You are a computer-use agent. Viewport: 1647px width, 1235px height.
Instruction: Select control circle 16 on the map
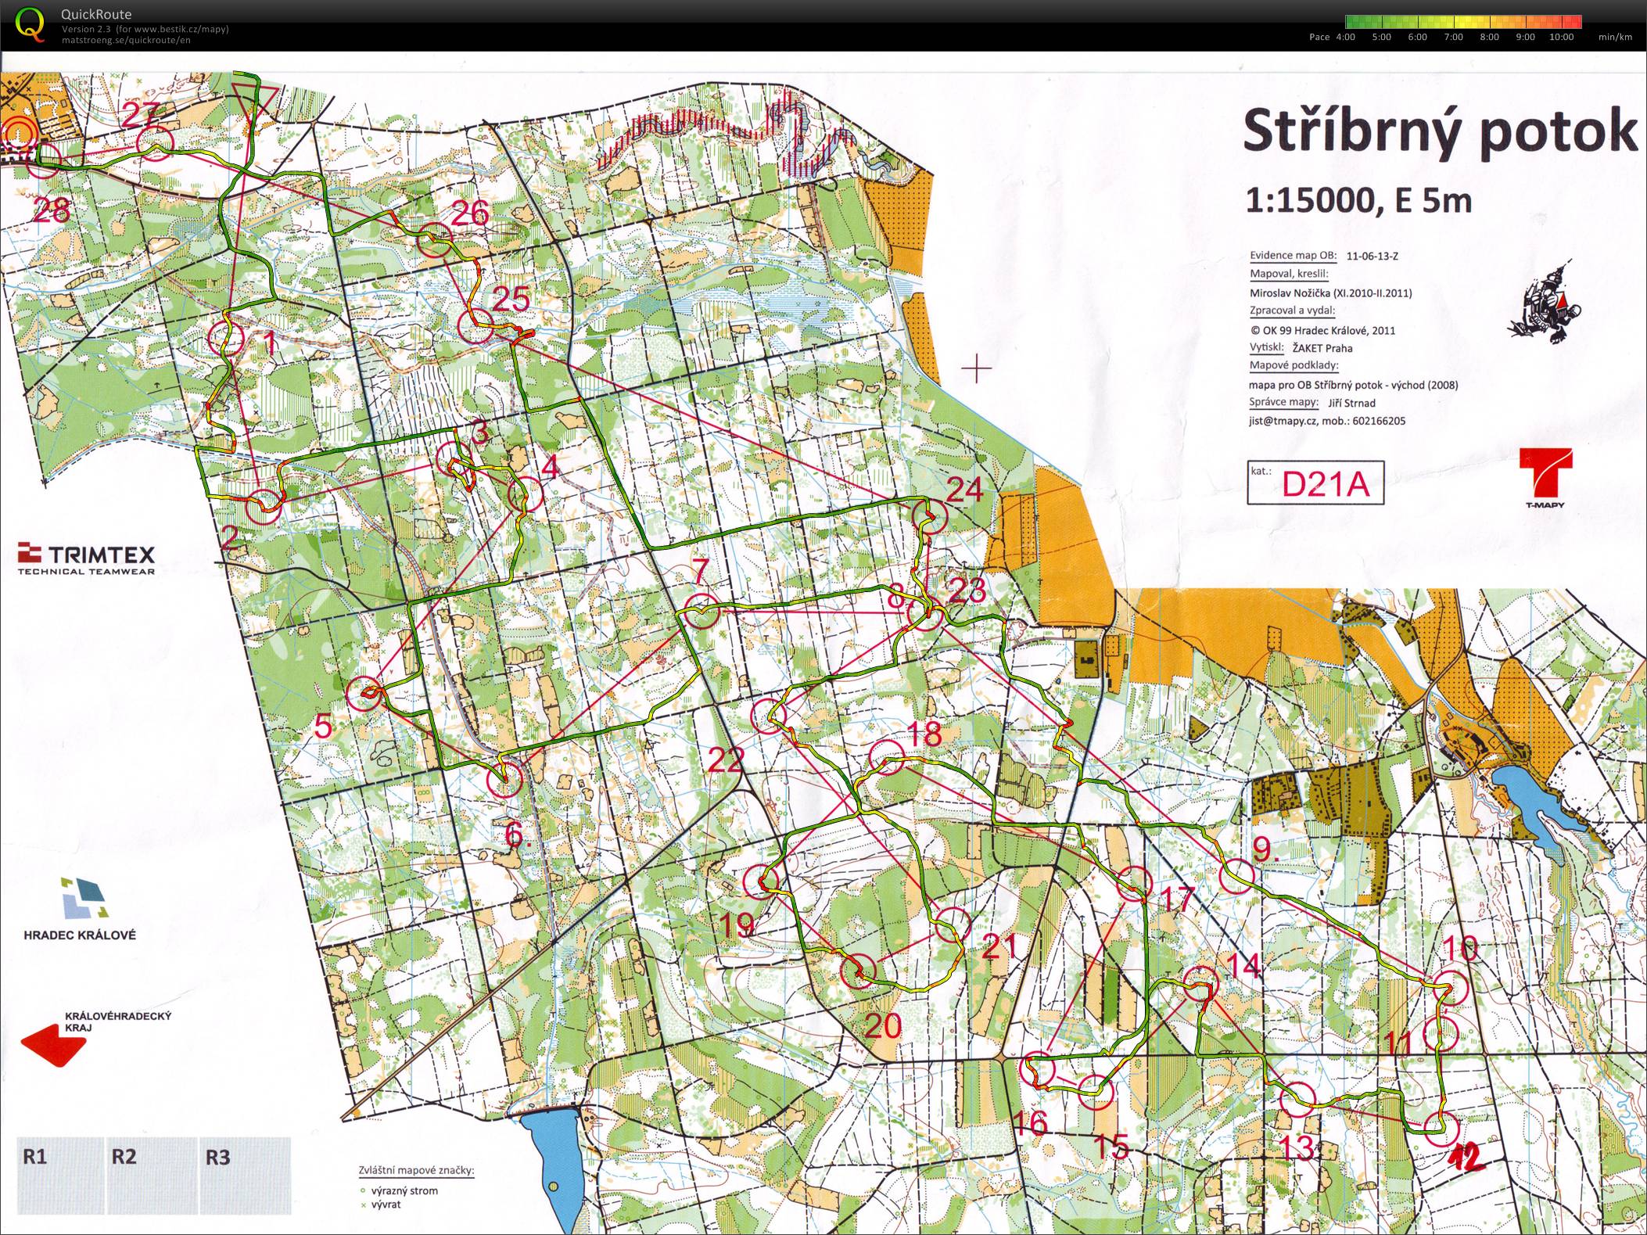1039,1070
